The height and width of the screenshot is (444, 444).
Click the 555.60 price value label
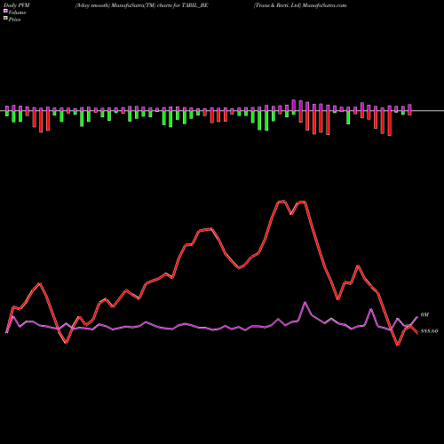pos(429,331)
